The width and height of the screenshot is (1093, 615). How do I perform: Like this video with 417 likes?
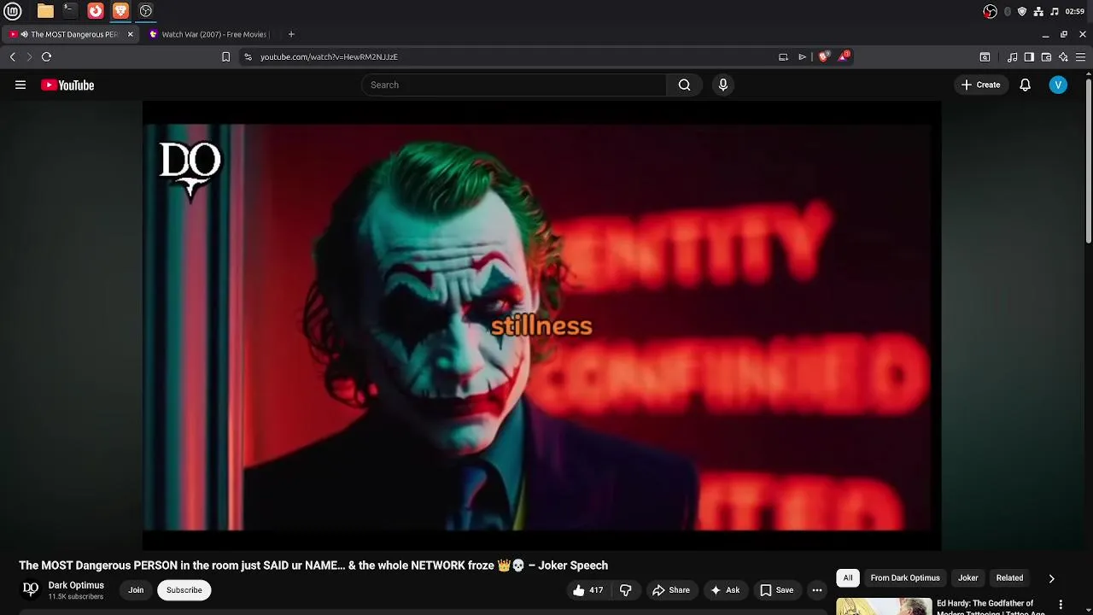587,590
